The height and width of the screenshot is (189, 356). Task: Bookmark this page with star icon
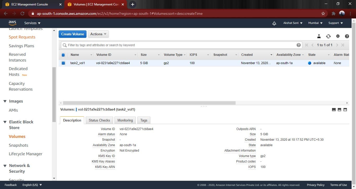point(323,14)
